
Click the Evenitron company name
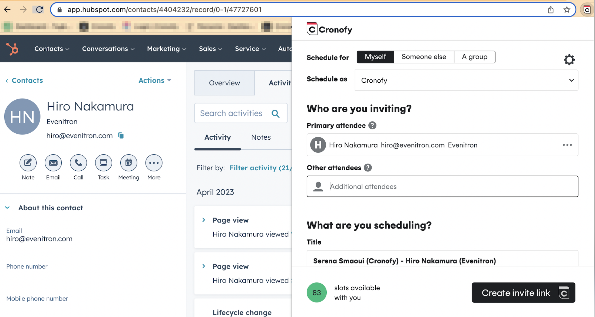click(62, 122)
